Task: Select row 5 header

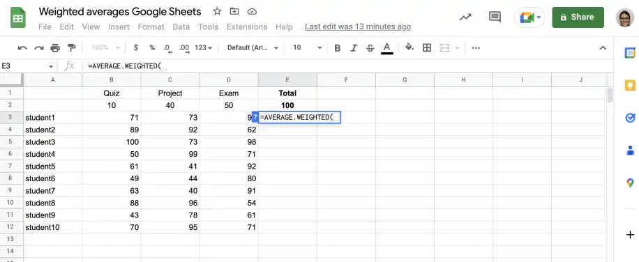Action: point(11,142)
